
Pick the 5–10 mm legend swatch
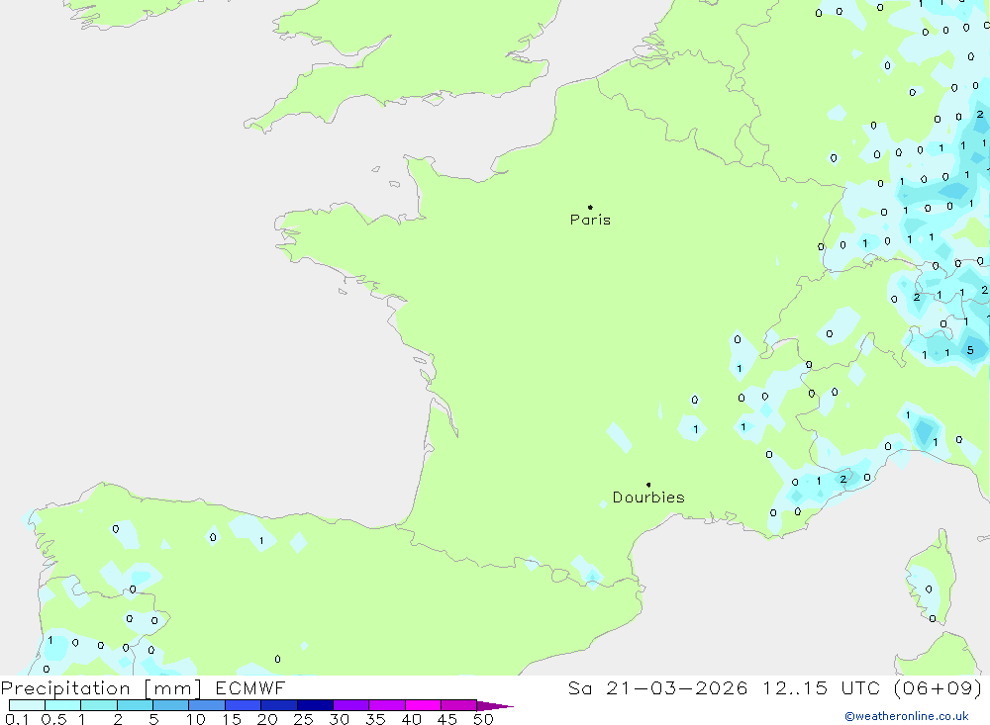click(171, 705)
